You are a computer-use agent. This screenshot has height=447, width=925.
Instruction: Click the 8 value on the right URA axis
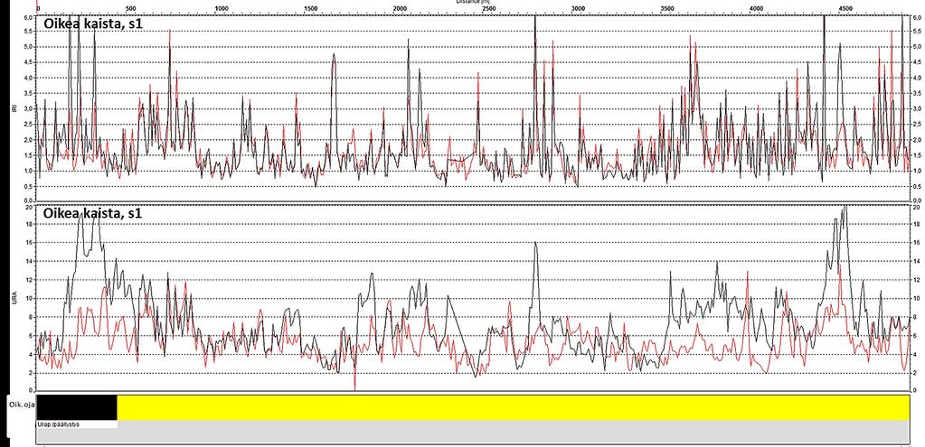(x=914, y=317)
